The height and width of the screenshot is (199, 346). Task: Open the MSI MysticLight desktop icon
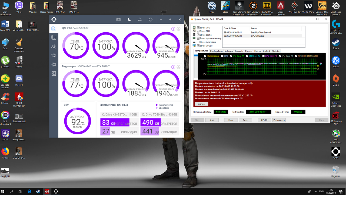[5, 118]
